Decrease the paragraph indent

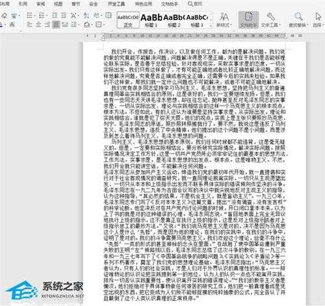[x=55, y=16]
